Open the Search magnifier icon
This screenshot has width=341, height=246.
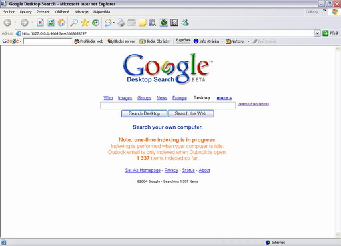click(x=74, y=23)
